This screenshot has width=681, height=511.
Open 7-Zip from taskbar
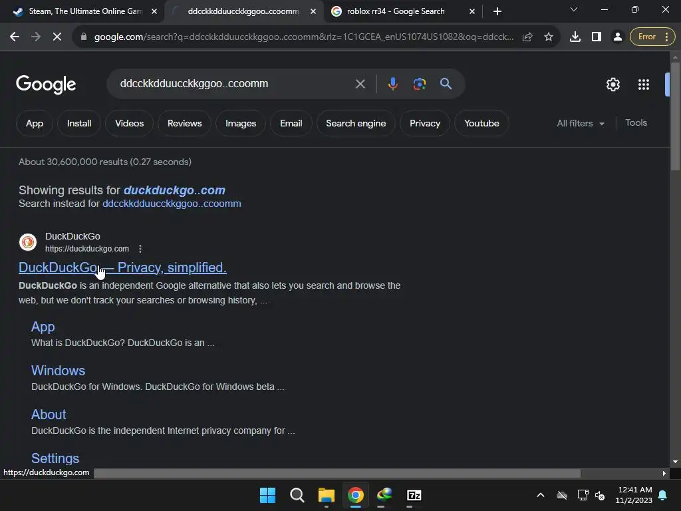(x=414, y=495)
